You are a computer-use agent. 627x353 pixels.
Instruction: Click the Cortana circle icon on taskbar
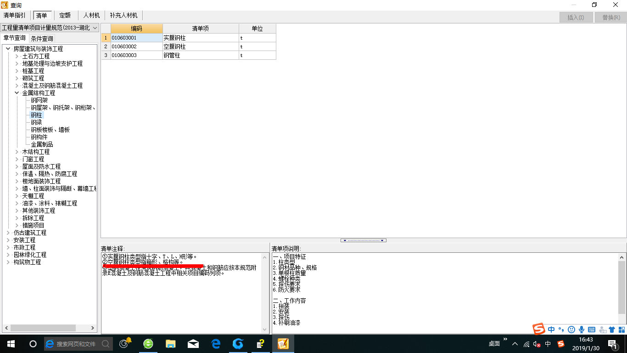33,344
